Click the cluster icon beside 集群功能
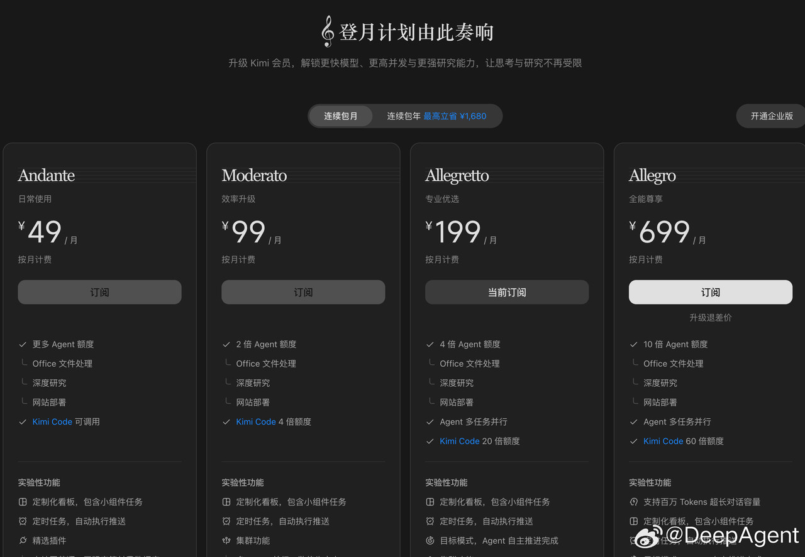Viewport: 805px width, 557px height. pos(226,541)
